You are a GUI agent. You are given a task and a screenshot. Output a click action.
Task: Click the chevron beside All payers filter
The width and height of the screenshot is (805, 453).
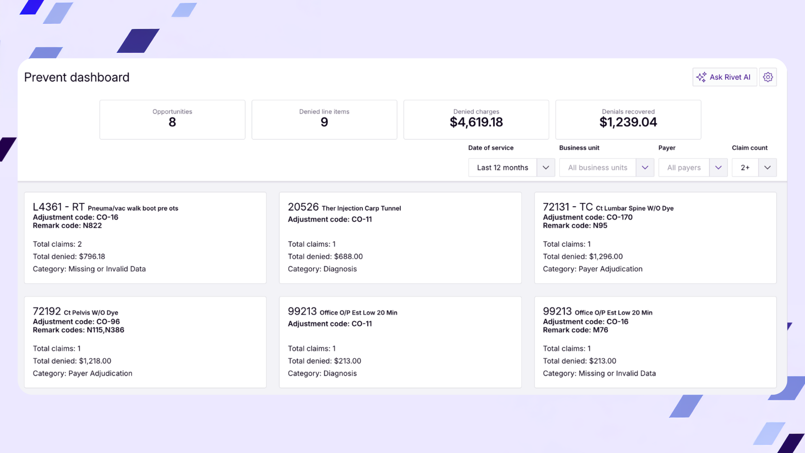[719, 167]
